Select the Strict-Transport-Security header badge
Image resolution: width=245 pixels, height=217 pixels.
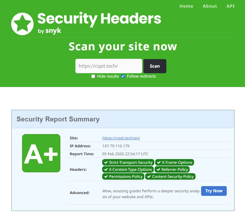[x=128, y=162]
